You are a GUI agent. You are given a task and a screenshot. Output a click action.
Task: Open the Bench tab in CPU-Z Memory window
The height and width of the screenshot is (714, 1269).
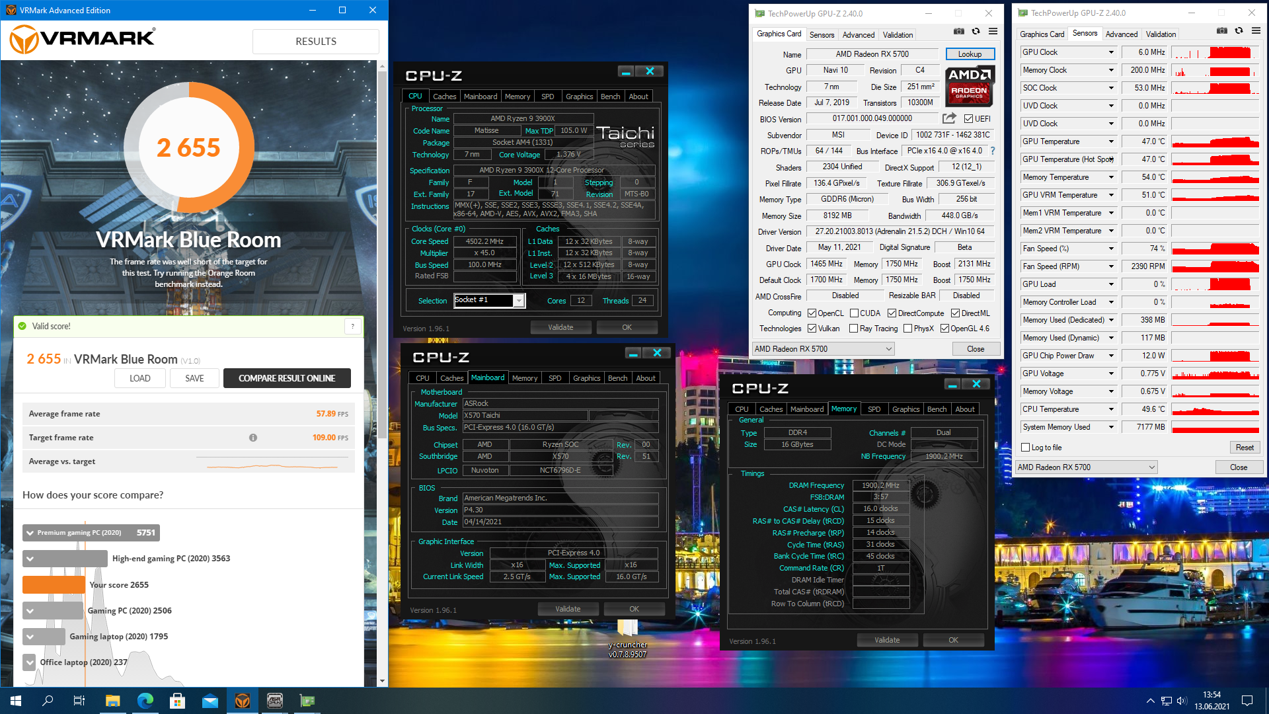click(x=937, y=409)
